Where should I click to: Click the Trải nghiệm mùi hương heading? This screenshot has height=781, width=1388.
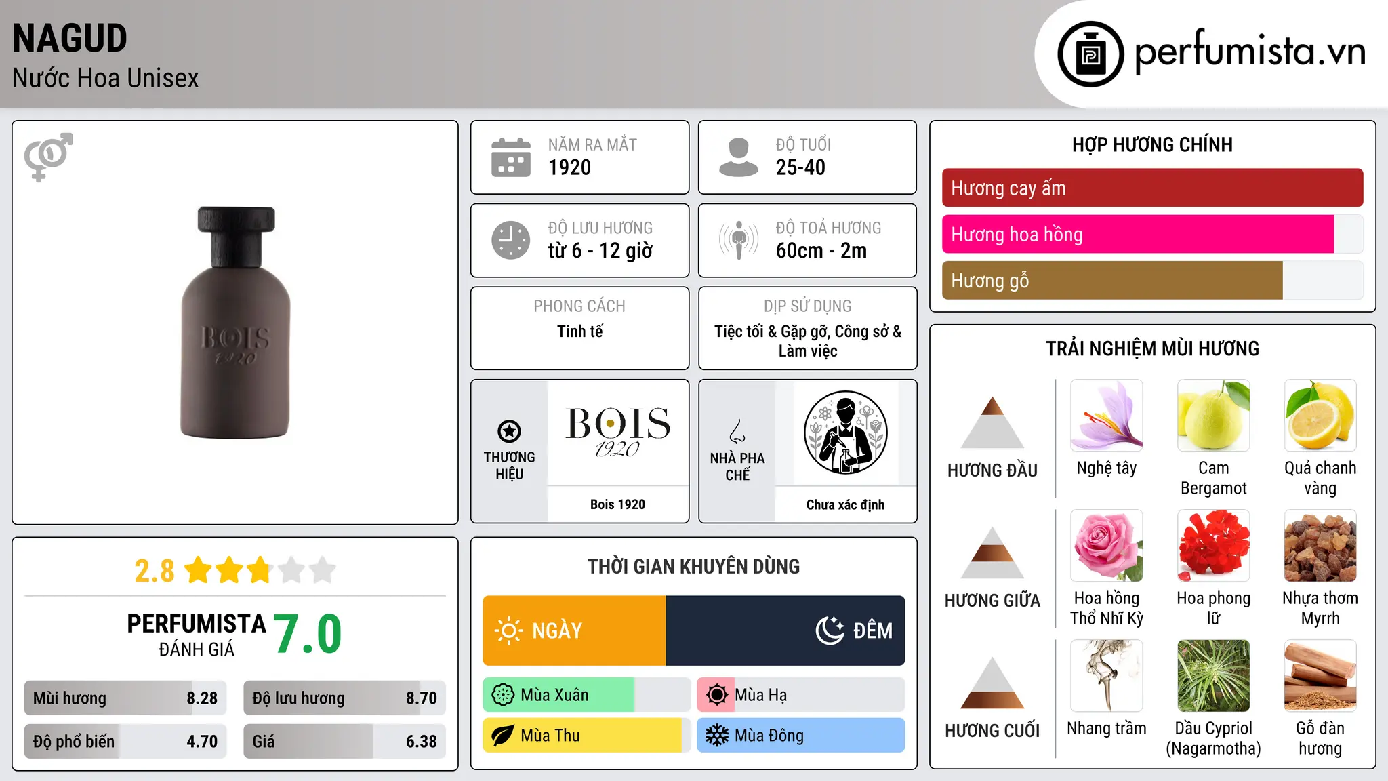tap(1152, 348)
